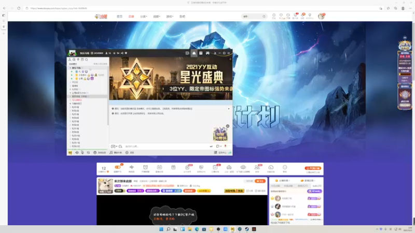Viewport: 415px width, 233px height.
Task: Select 直播 in Douyu navigation
Action: pyautogui.click(x=131, y=17)
